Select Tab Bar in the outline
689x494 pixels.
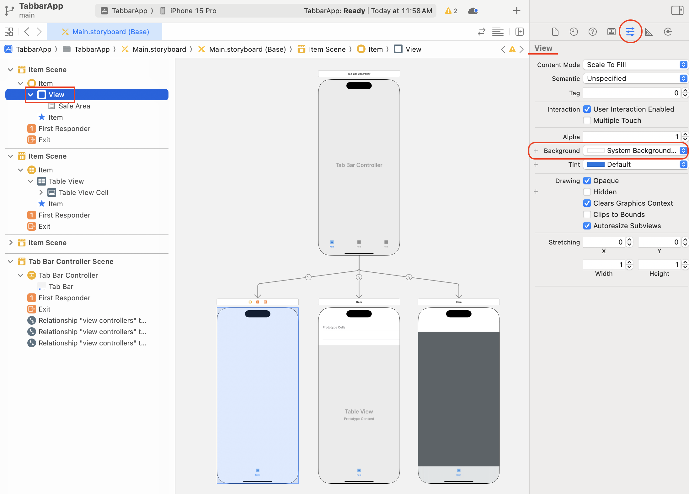pyautogui.click(x=61, y=286)
